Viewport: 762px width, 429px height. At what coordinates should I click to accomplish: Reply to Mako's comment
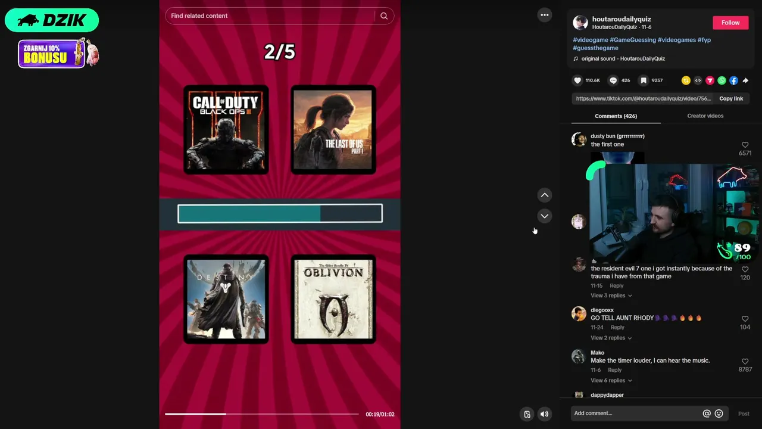click(x=615, y=370)
